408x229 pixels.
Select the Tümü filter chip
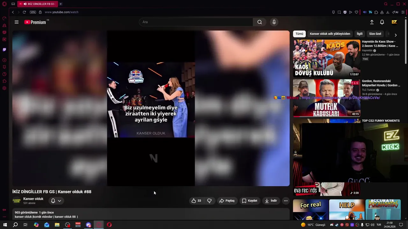click(299, 34)
